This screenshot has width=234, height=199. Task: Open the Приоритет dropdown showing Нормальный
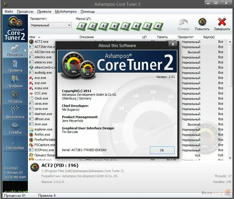(x=51, y=25)
